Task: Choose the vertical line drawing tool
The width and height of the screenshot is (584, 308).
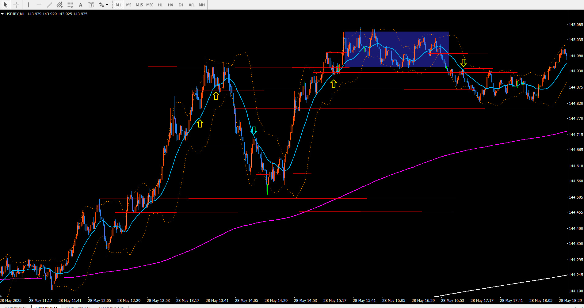Action: pos(28,5)
